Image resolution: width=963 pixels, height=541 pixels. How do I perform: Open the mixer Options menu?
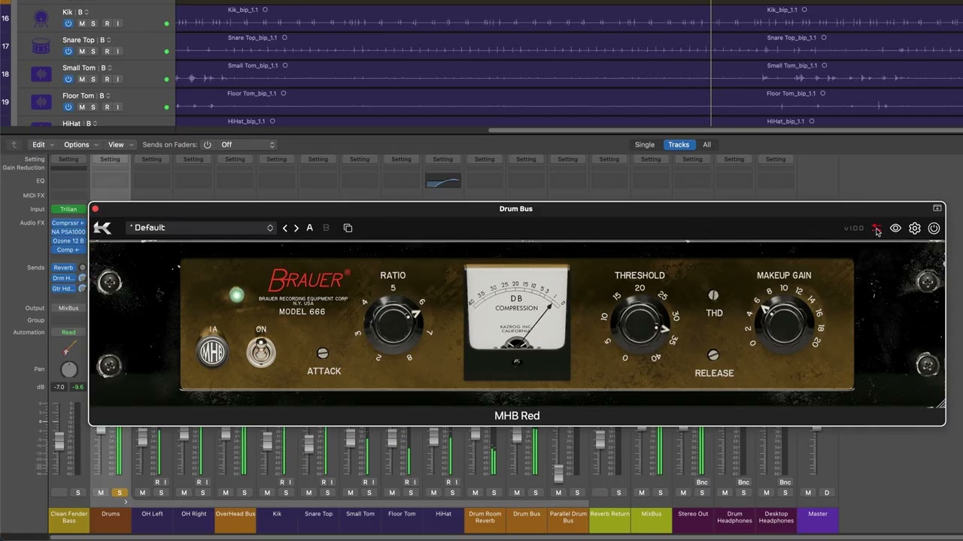pos(81,144)
